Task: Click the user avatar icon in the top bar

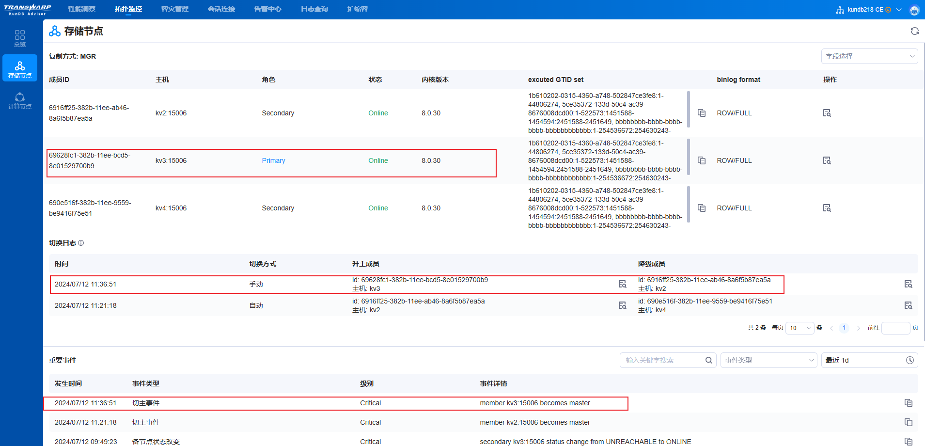Action: pos(914,10)
